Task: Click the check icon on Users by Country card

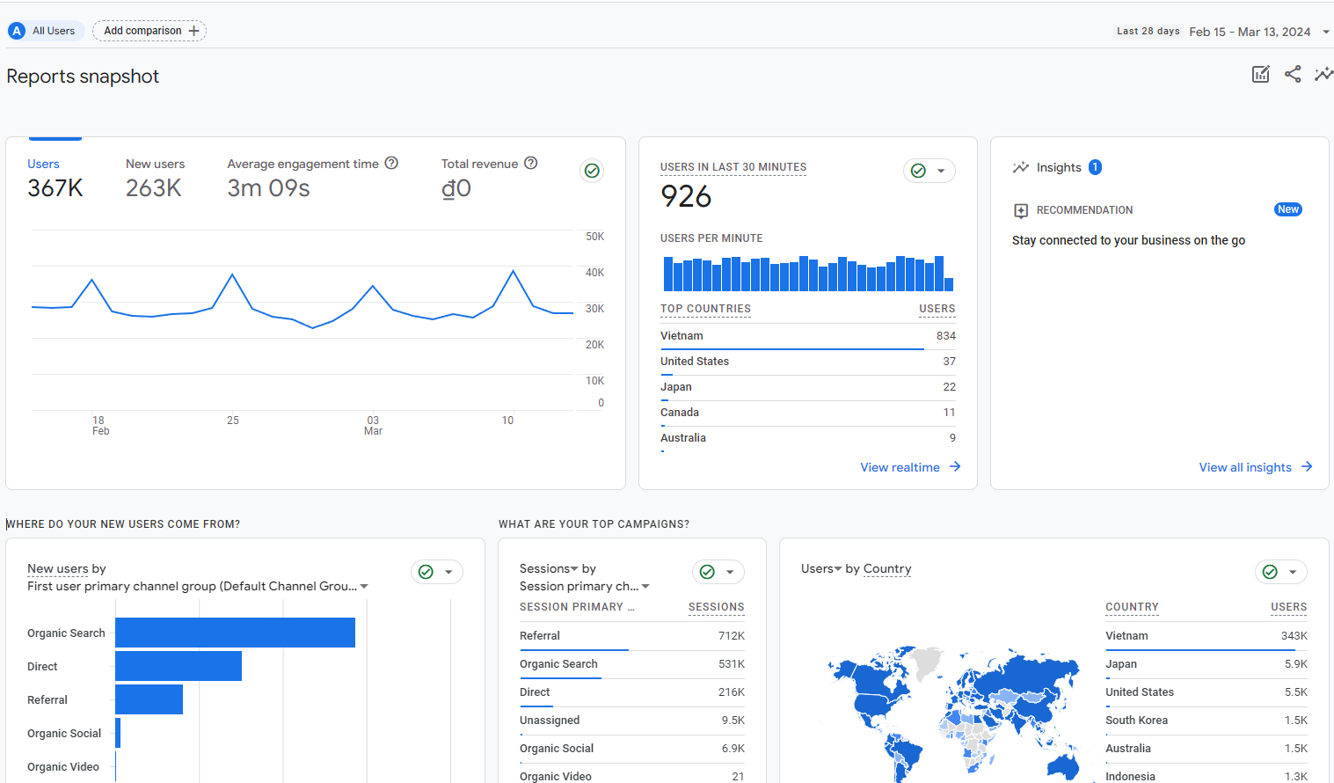Action: pos(1270,572)
